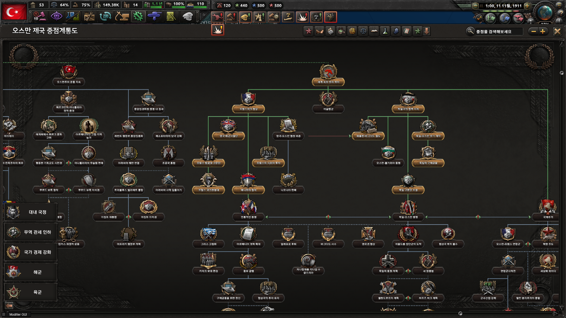The width and height of the screenshot is (566, 318).
Task: Jump to the 국가 경제 강화 branch
Action: [31, 252]
